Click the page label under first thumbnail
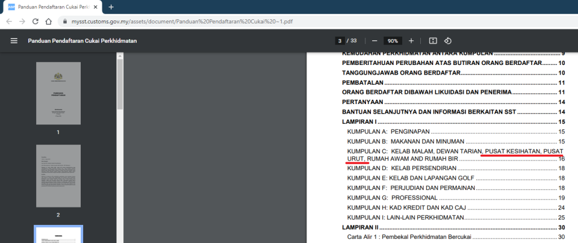The height and width of the screenshot is (243, 578). (x=58, y=132)
